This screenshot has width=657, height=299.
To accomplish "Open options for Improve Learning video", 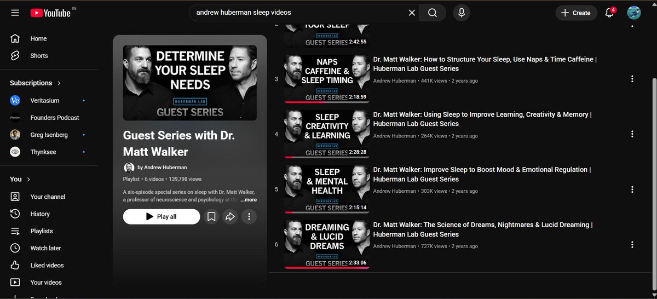I will click(x=632, y=134).
